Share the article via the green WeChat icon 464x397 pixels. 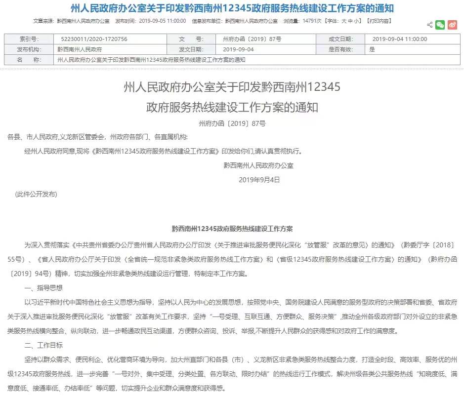click(x=440, y=25)
